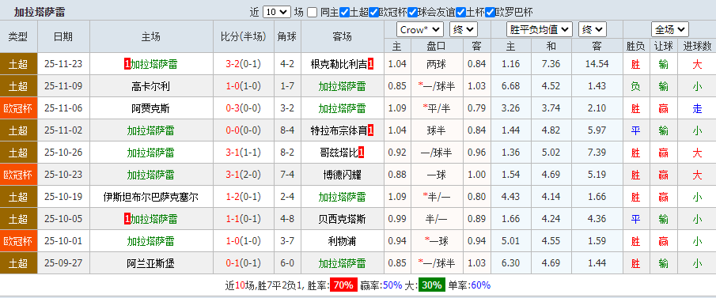Click the 5.01 home odds in 利物浦 row
Screen dimensions: 716x298
pos(511,241)
